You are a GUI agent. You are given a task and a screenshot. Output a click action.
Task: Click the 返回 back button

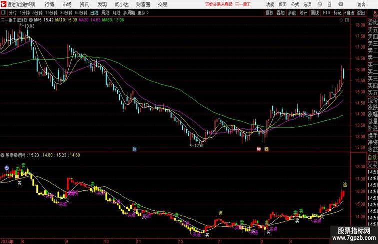361,13
